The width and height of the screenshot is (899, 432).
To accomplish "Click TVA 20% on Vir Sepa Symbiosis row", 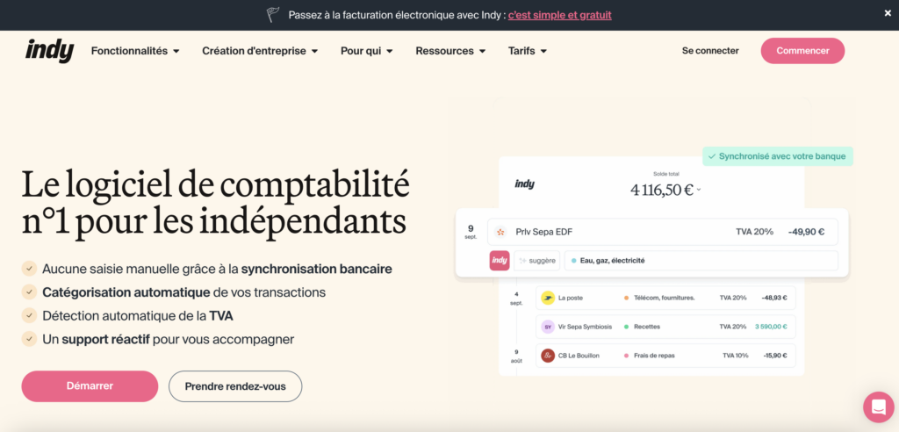I will click(x=733, y=327).
